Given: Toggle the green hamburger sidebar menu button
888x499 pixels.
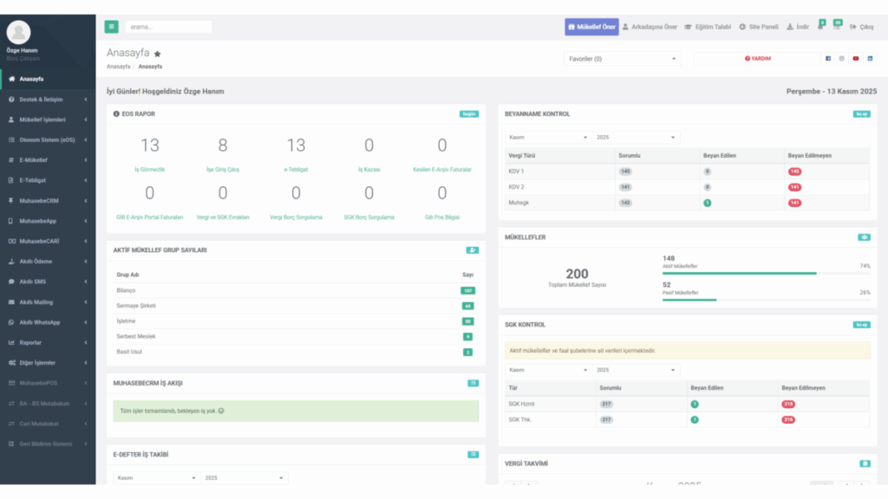Looking at the screenshot, I should [111, 27].
